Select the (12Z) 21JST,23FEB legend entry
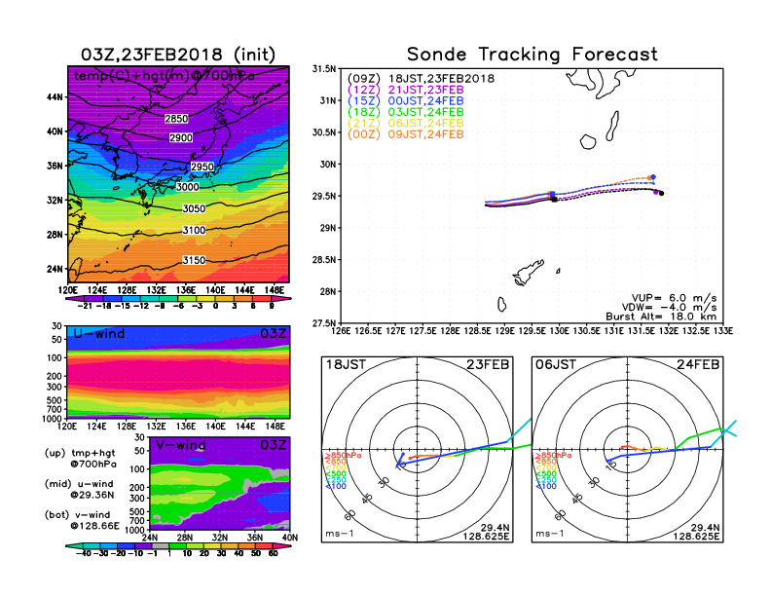This screenshot has height=596, width=771. (406, 90)
